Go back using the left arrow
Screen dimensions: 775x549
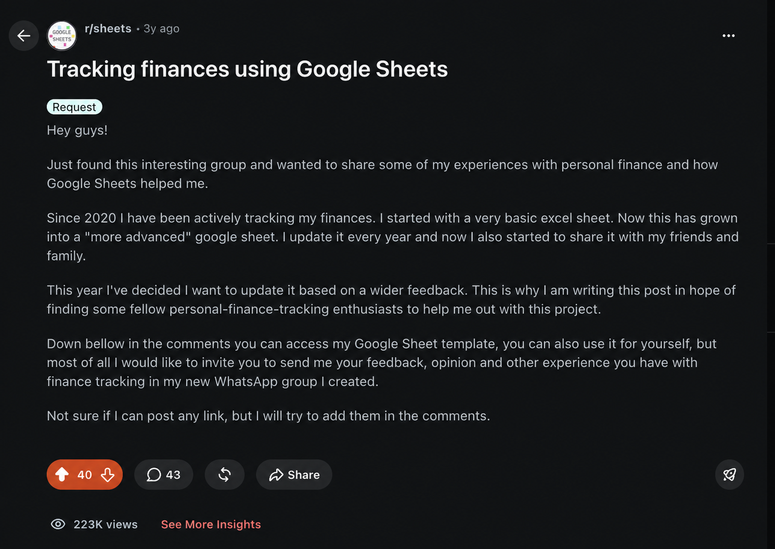pos(23,35)
